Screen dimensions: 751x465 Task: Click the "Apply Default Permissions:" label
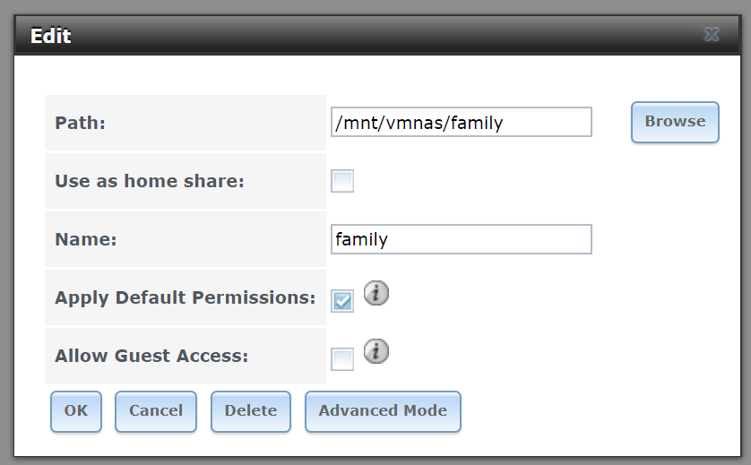(186, 297)
